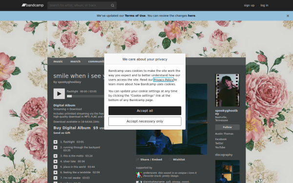The height and width of the screenshot is (183, 293).
Task: Switch to the community tab
Action: [x=96, y=61]
